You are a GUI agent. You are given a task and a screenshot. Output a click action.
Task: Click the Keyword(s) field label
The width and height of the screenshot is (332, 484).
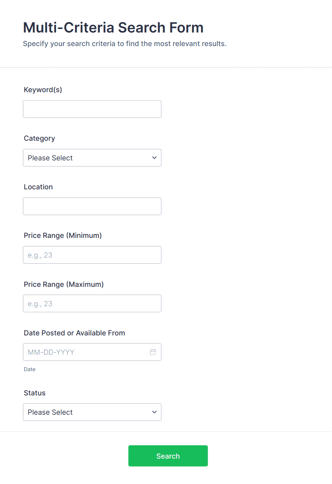pyautogui.click(x=43, y=90)
